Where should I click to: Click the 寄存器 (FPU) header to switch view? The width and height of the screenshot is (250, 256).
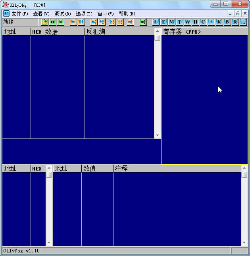(204, 32)
